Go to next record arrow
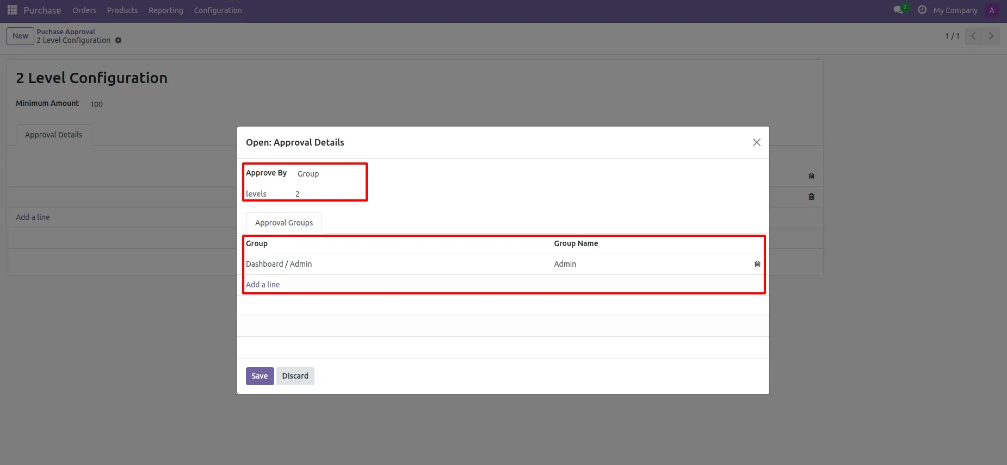Viewport: 1007px width, 465px height. click(991, 36)
